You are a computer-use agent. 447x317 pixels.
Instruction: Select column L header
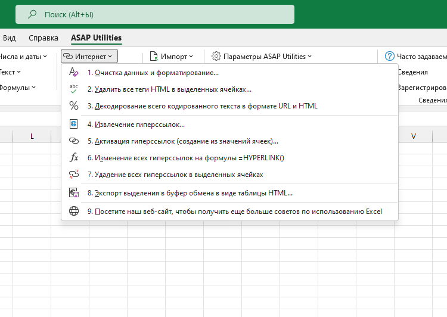coord(32,136)
